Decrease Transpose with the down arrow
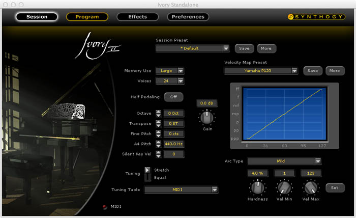The width and height of the screenshot is (356, 218). point(159,125)
